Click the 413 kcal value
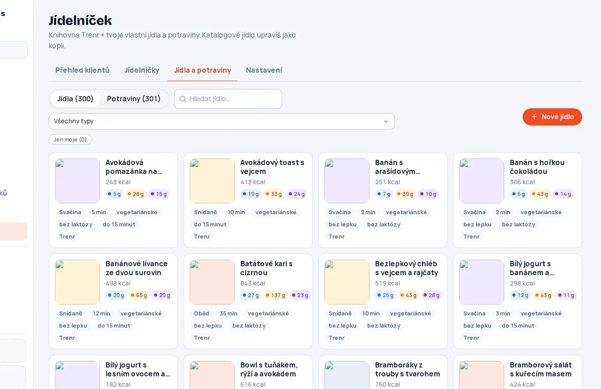This screenshot has height=389, width=601. (x=253, y=182)
